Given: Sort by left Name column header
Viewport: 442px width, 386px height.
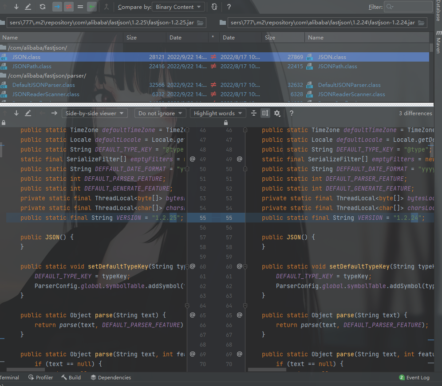Looking at the screenshot, I should tap(61, 37).
